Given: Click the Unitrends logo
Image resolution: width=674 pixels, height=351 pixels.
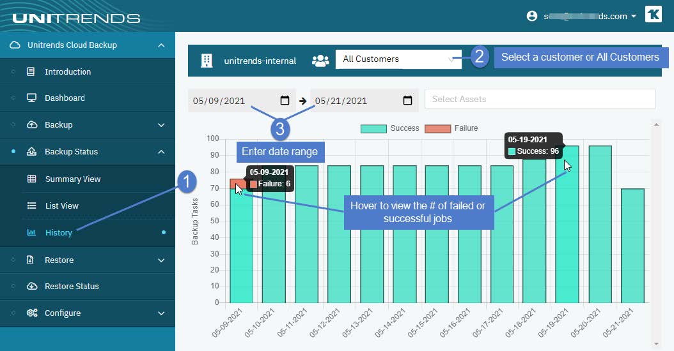Looking at the screenshot, I should [x=77, y=19].
